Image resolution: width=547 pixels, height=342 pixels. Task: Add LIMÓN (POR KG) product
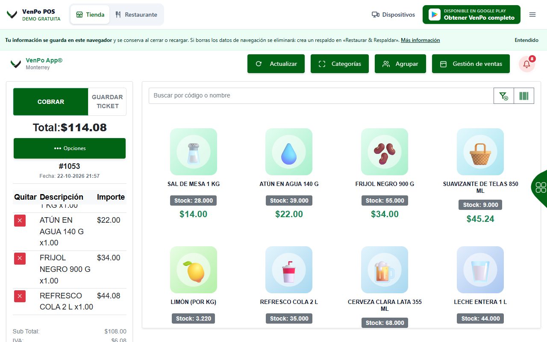194,270
